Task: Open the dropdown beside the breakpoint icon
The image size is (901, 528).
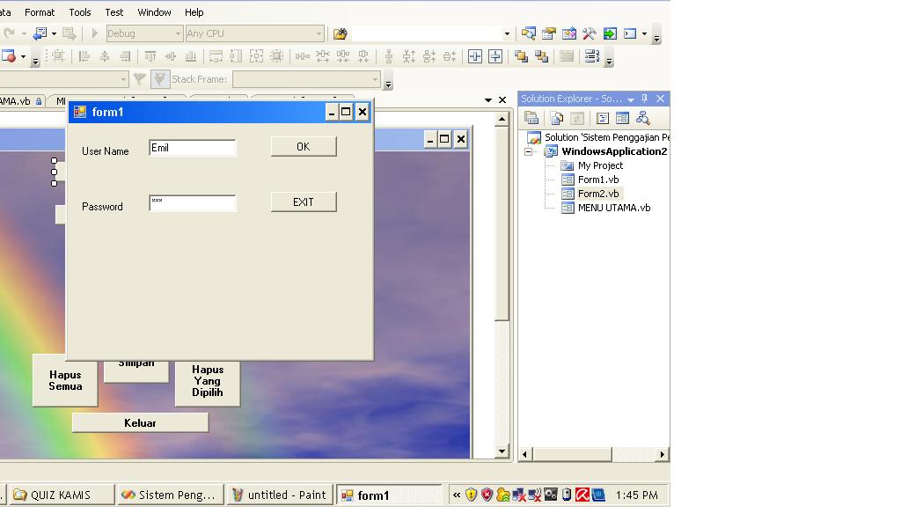Action: click(x=23, y=56)
